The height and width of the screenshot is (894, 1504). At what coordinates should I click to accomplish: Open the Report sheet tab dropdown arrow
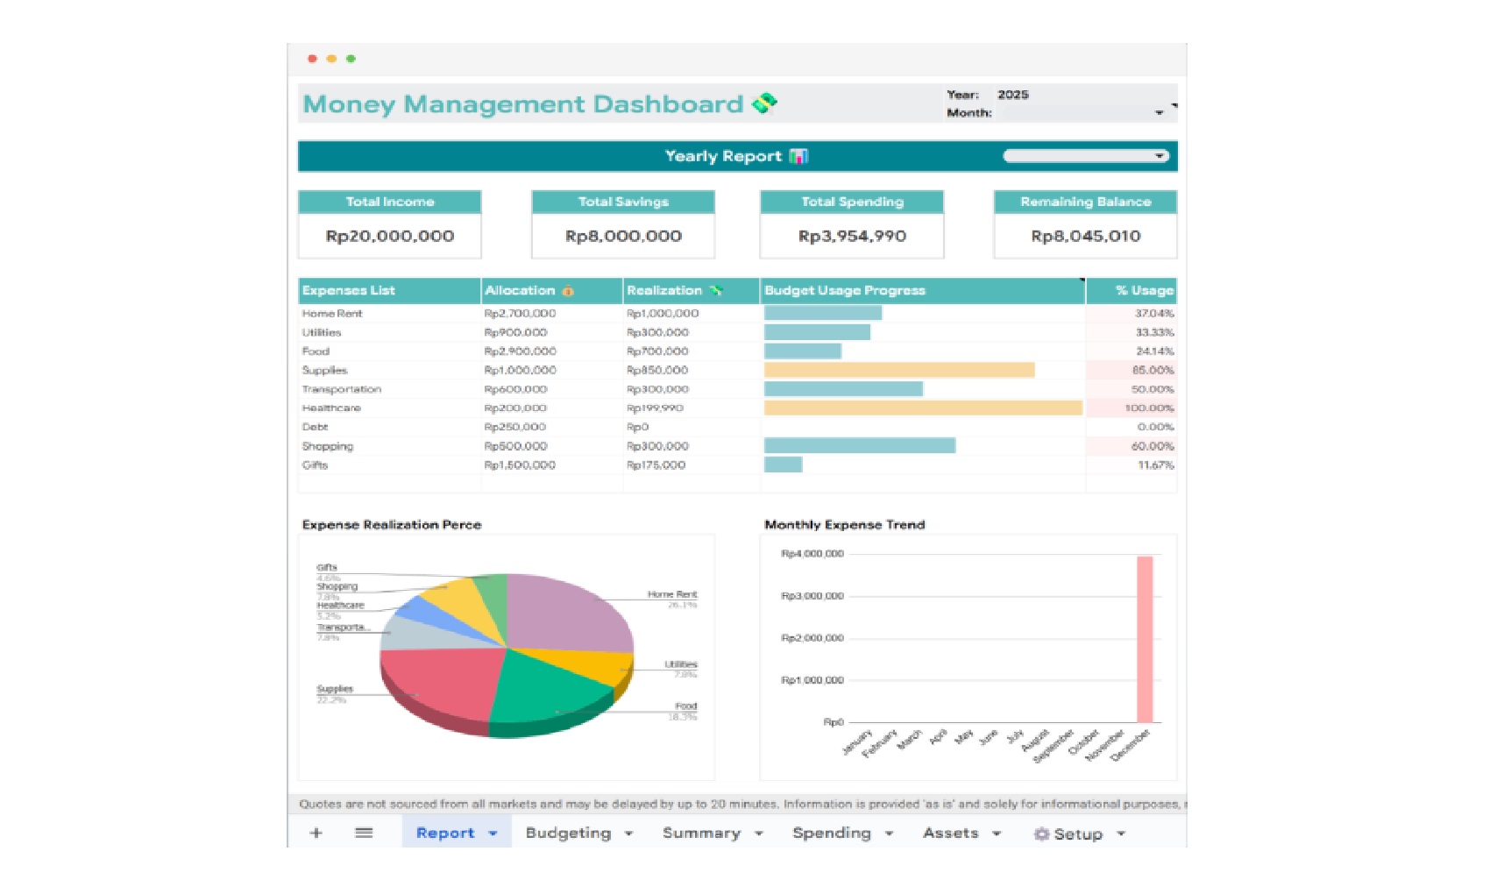[x=492, y=833]
